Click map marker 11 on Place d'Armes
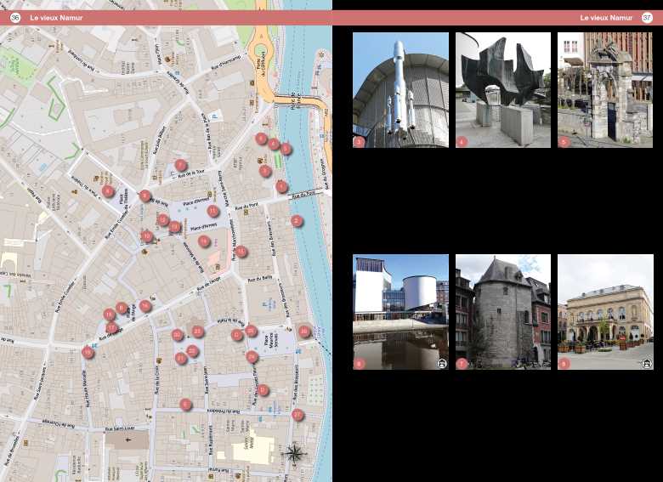The width and height of the screenshot is (663, 482). [213, 211]
